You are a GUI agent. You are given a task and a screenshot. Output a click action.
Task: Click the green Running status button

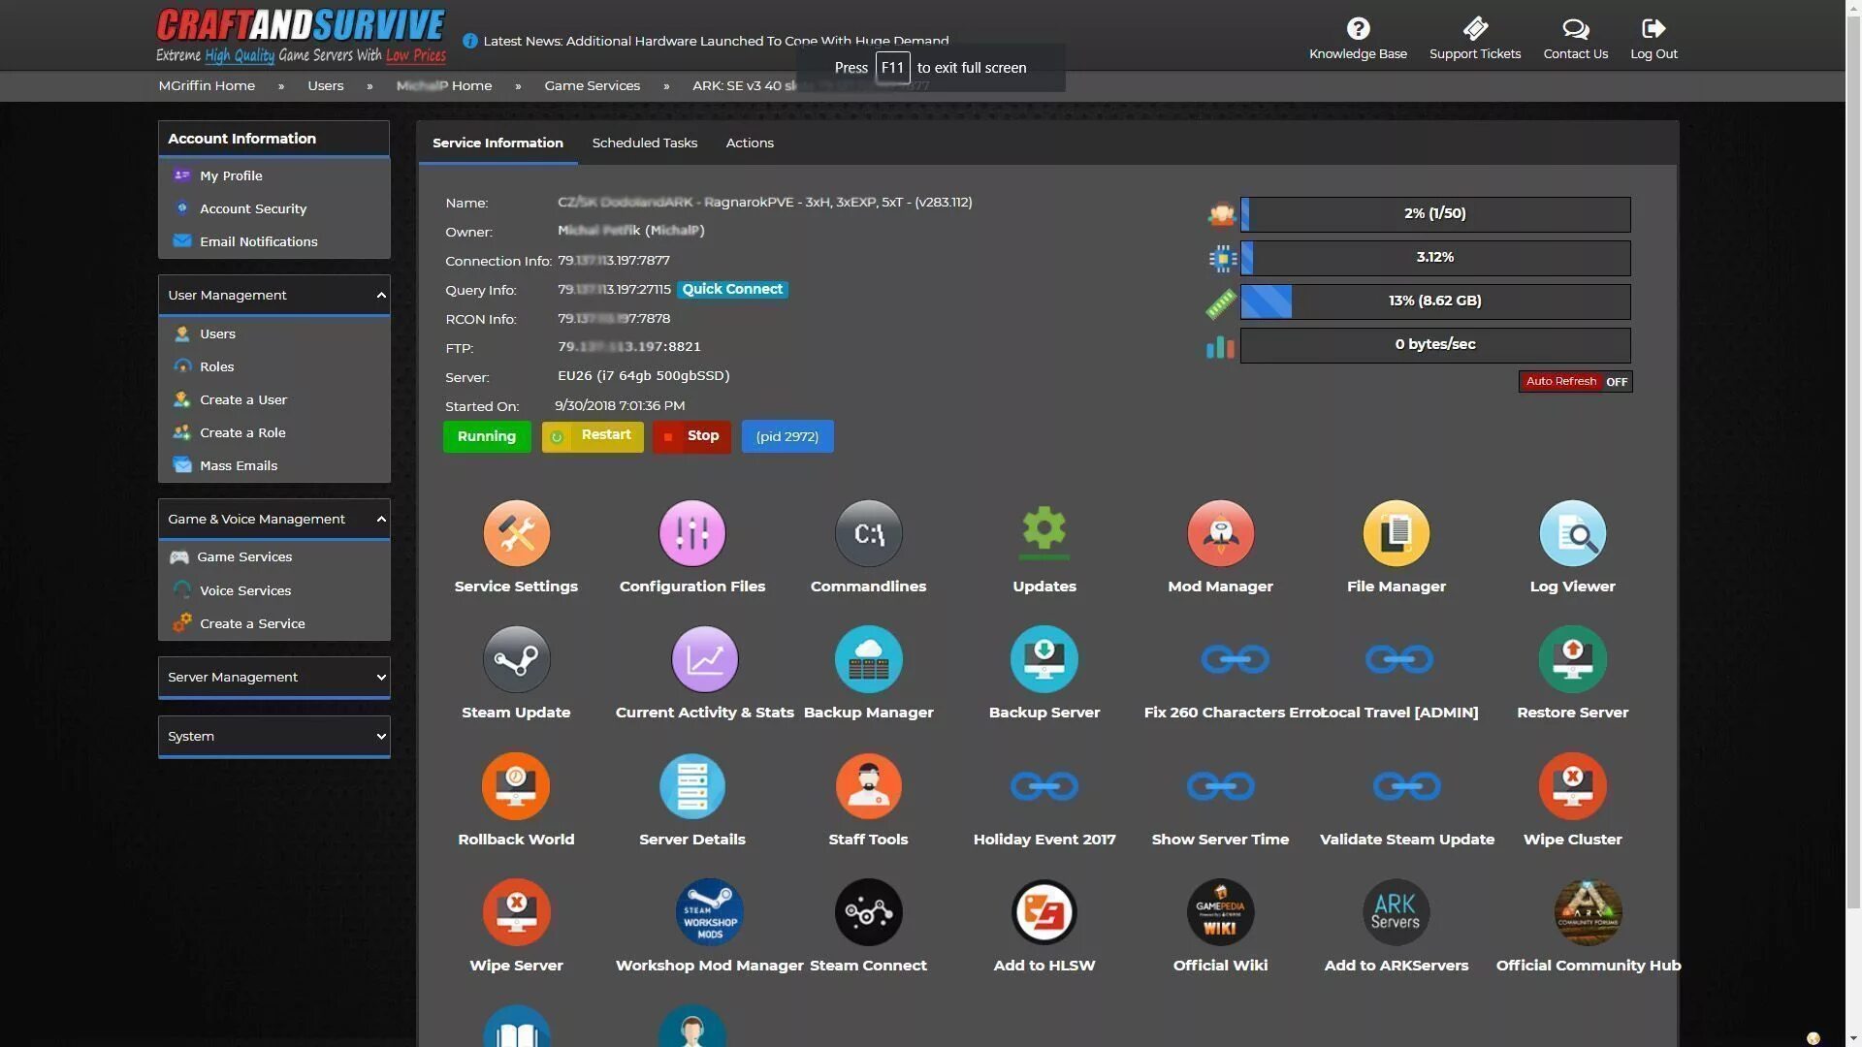point(487,437)
